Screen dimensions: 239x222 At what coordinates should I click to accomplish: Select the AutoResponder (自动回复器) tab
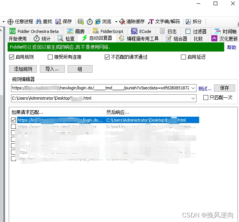pyautogui.click(x=97, y=38)
